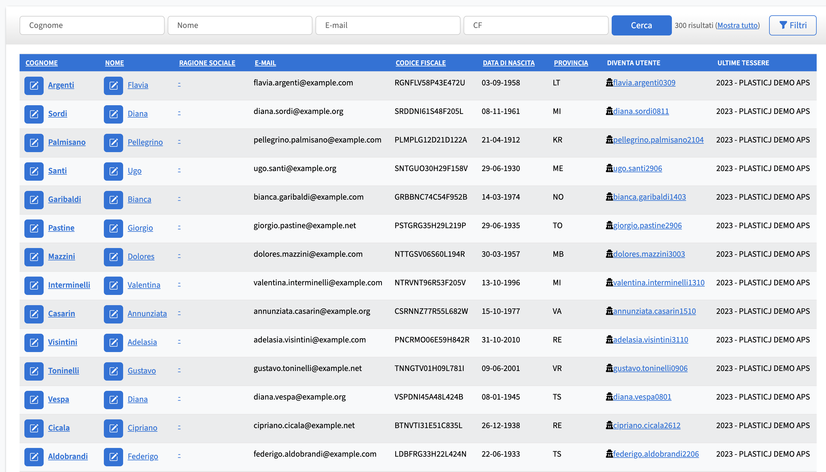Focus the CF search field
This screenshot has height=472, width=826.
(536, 25)
